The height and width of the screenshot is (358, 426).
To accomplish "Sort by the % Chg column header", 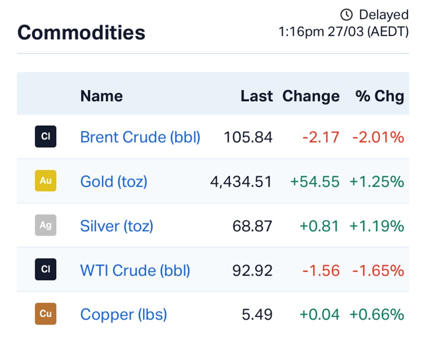I will click(x=380, y=96).
